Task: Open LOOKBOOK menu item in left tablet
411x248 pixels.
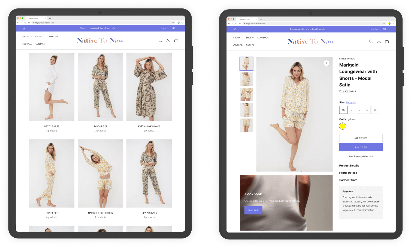Action: [x=52, y=37]
